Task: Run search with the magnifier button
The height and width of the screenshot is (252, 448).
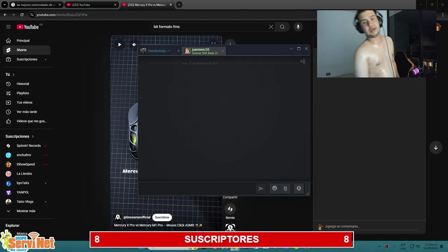Action: coord(282,27)
